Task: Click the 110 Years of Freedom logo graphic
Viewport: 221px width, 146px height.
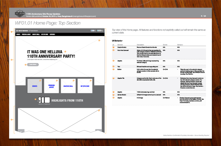Action: pyautogui.click(x=43, y=100)
